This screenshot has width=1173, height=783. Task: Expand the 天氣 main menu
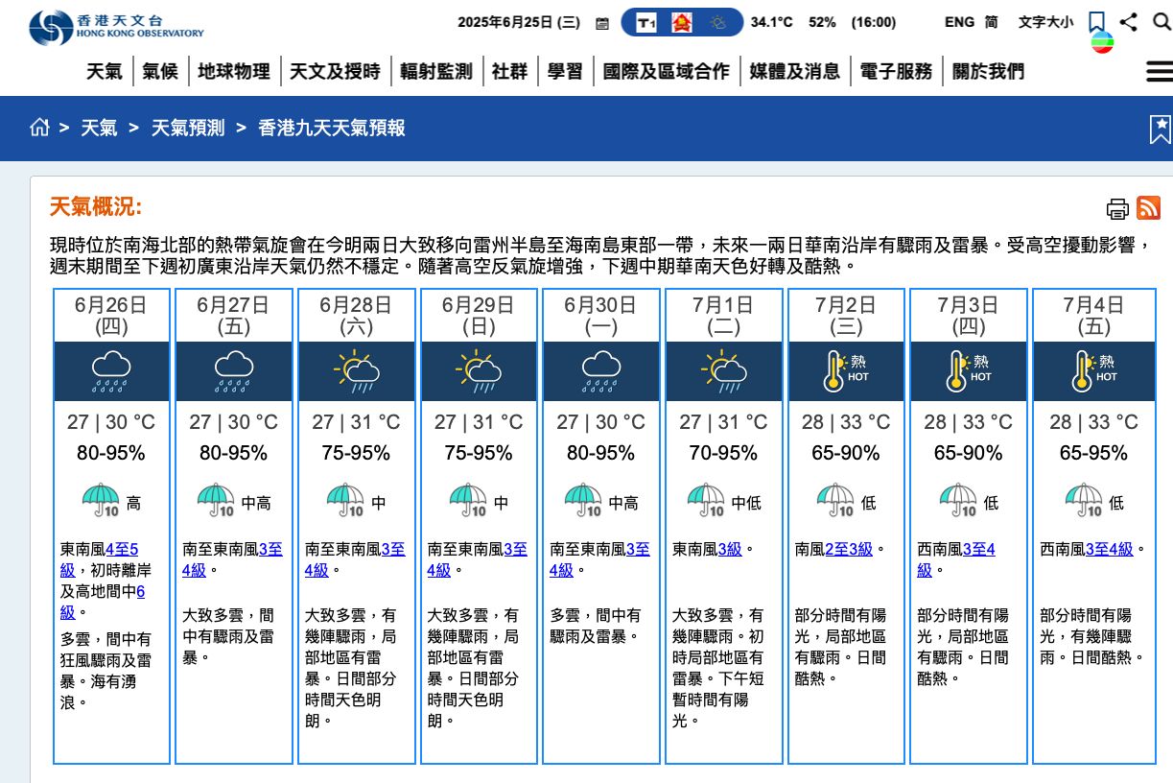click(105, 71)
